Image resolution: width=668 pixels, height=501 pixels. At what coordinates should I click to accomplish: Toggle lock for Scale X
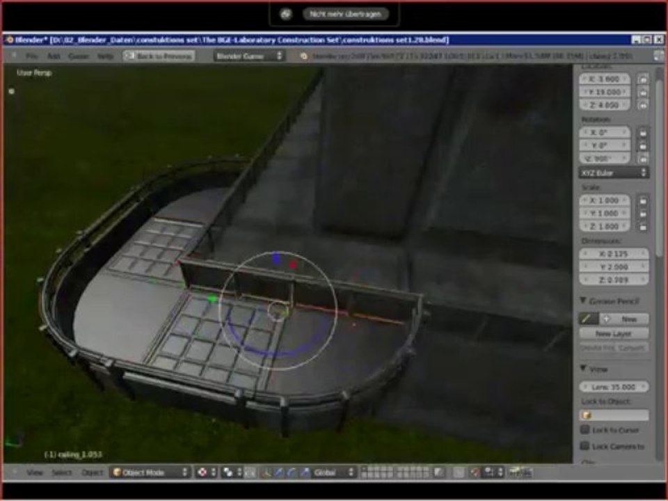643,200
